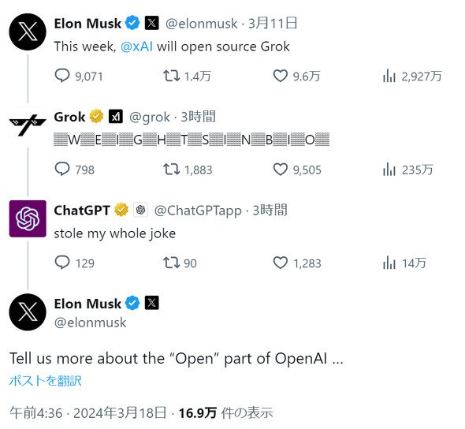Click the @ChatGPTapp handle
The height and width of the screenshot is (429, 465).
point(198,211)
